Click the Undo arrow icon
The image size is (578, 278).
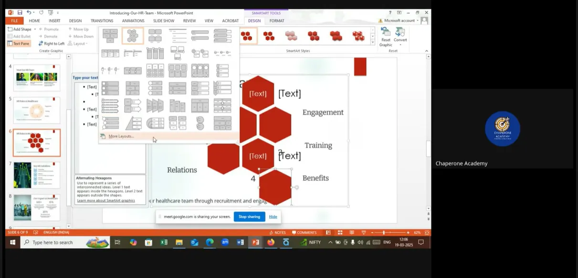coord(29,13)
